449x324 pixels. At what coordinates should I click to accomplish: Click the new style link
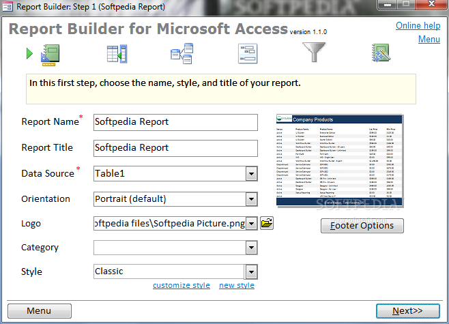point(237,285)
